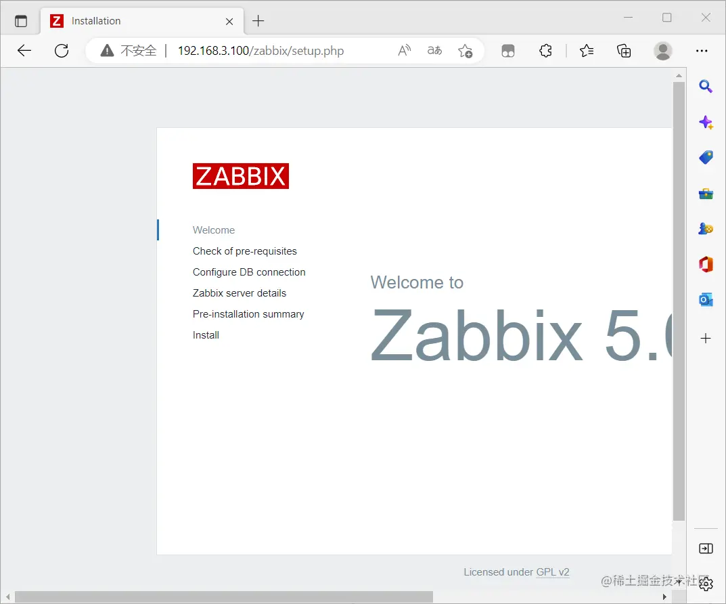The width and height of the screenshot is (726, 604).
Task: Open sidebar Games icon
Action: [x=706, y=228]
